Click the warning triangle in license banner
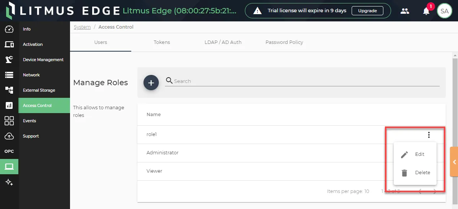This screenshot has height=209, width=458. pos(258,11)
